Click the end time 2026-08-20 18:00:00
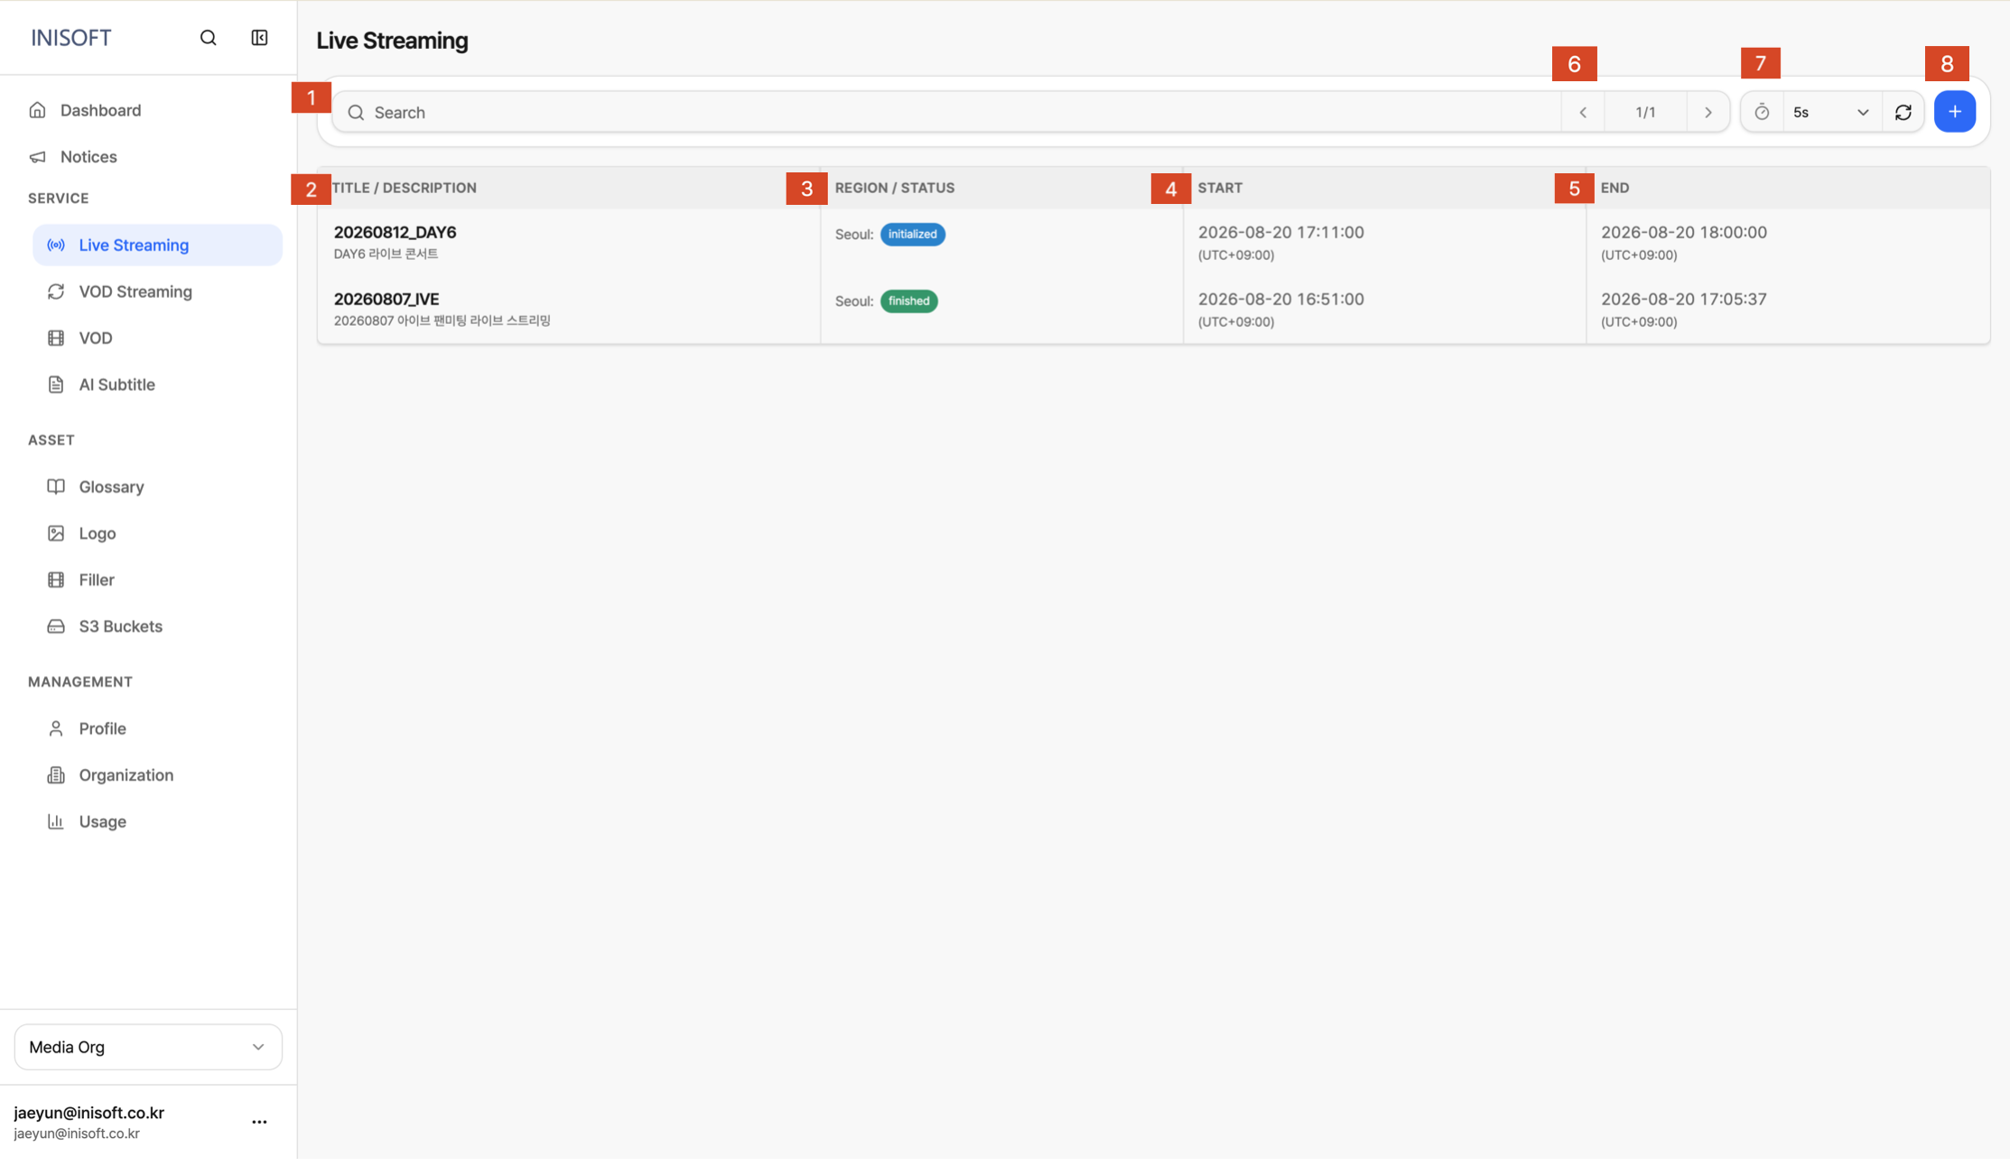Viewport: 2010px width, 1166px height. coord(1684,232)
